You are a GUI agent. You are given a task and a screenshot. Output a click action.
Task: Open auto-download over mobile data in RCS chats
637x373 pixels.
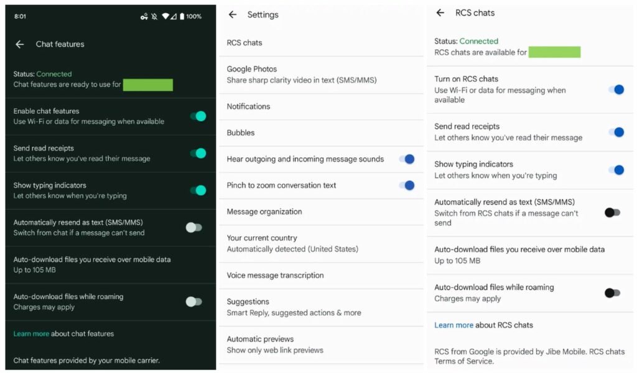tap(530, 255)
